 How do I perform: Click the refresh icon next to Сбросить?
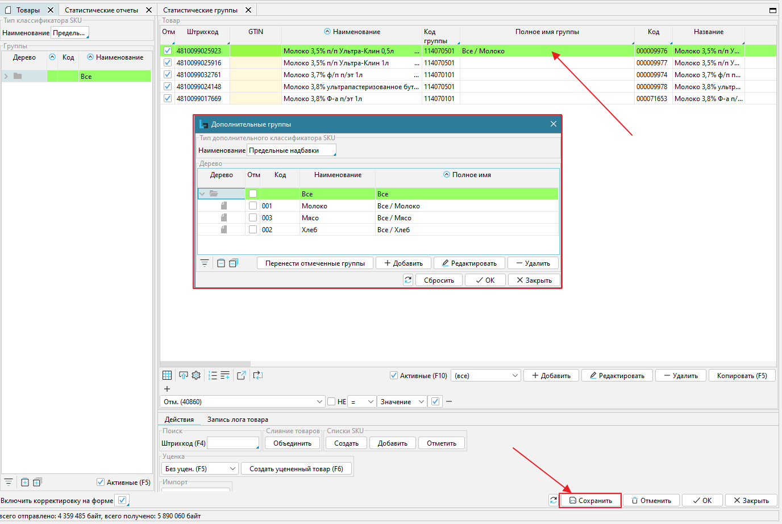point(408,280)
